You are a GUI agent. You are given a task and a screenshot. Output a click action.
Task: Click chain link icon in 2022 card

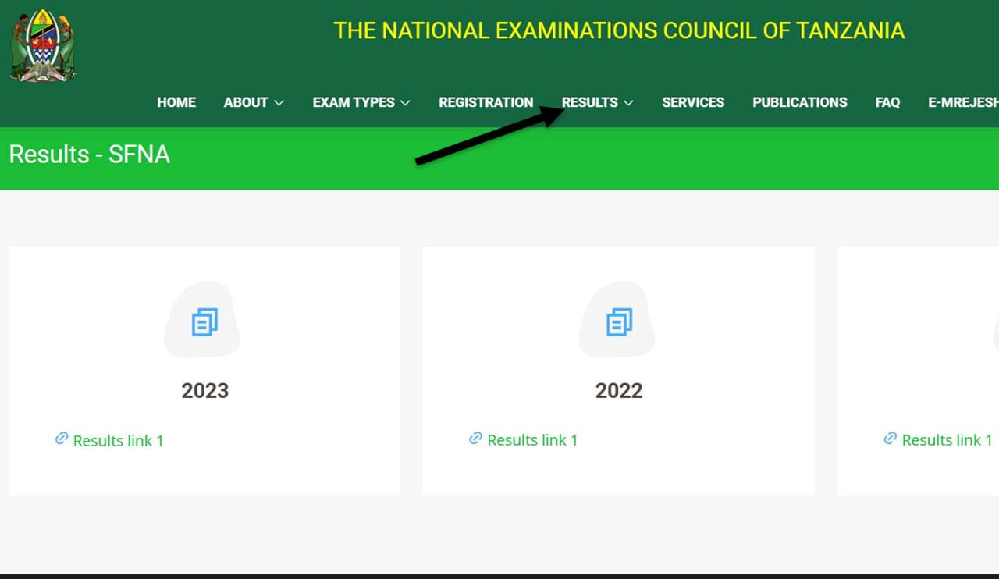coord(475,439)
